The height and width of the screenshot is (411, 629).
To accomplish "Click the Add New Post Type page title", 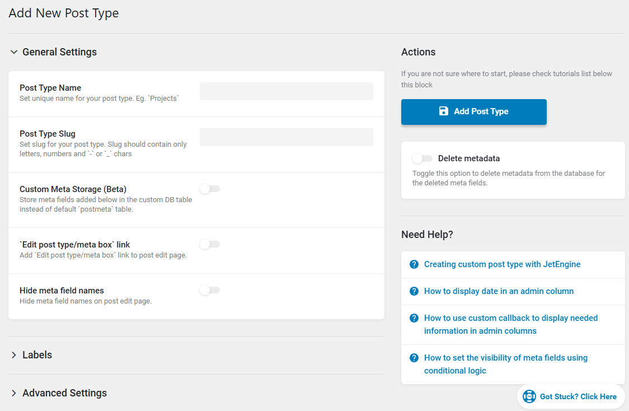I will coord(64,13).
